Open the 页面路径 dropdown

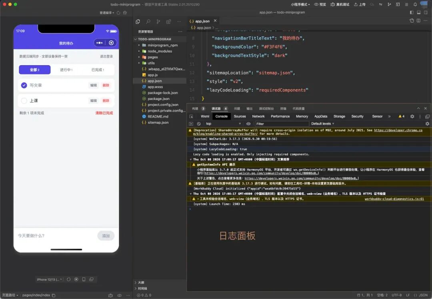click(10, 295)
